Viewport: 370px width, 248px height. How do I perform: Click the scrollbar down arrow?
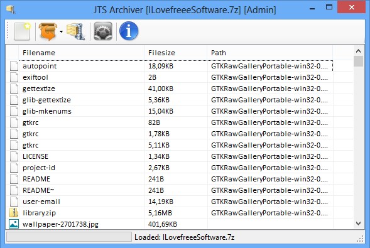(x=358, y=224)
